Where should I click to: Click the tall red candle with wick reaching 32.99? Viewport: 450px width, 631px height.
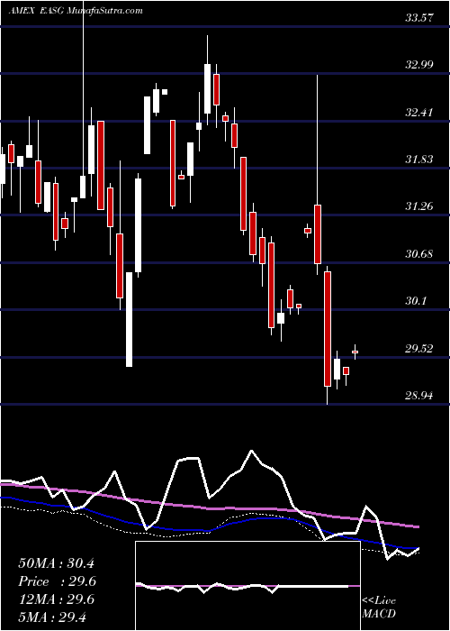click(318, 234)
